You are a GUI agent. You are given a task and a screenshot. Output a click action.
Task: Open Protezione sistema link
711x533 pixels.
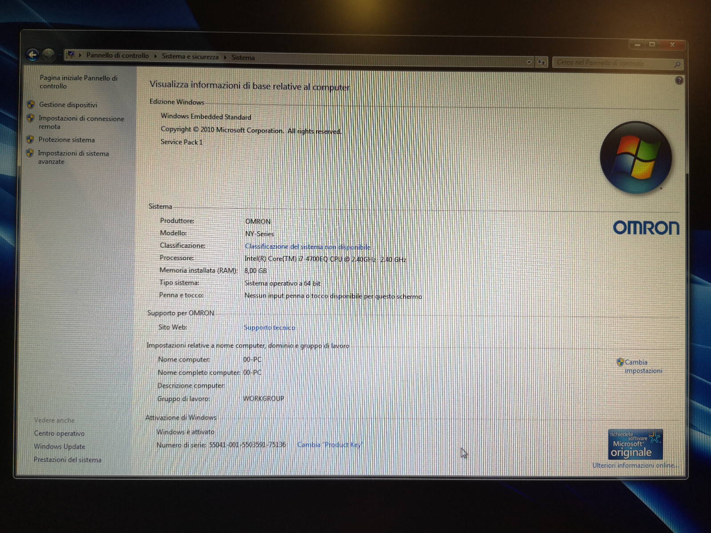point(67,139)
